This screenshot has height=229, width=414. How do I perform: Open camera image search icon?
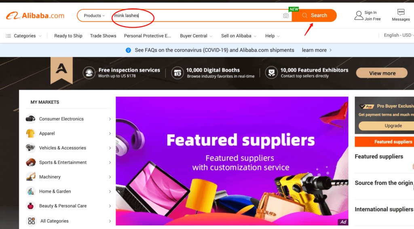tap(286, 16)
